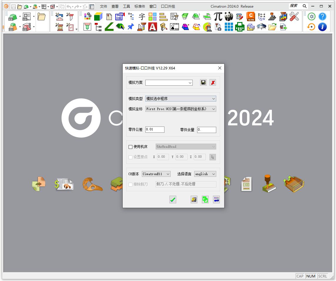Click the 零件公差 input field
Viewport: 336px width, 281px height.
pos(155,129)
